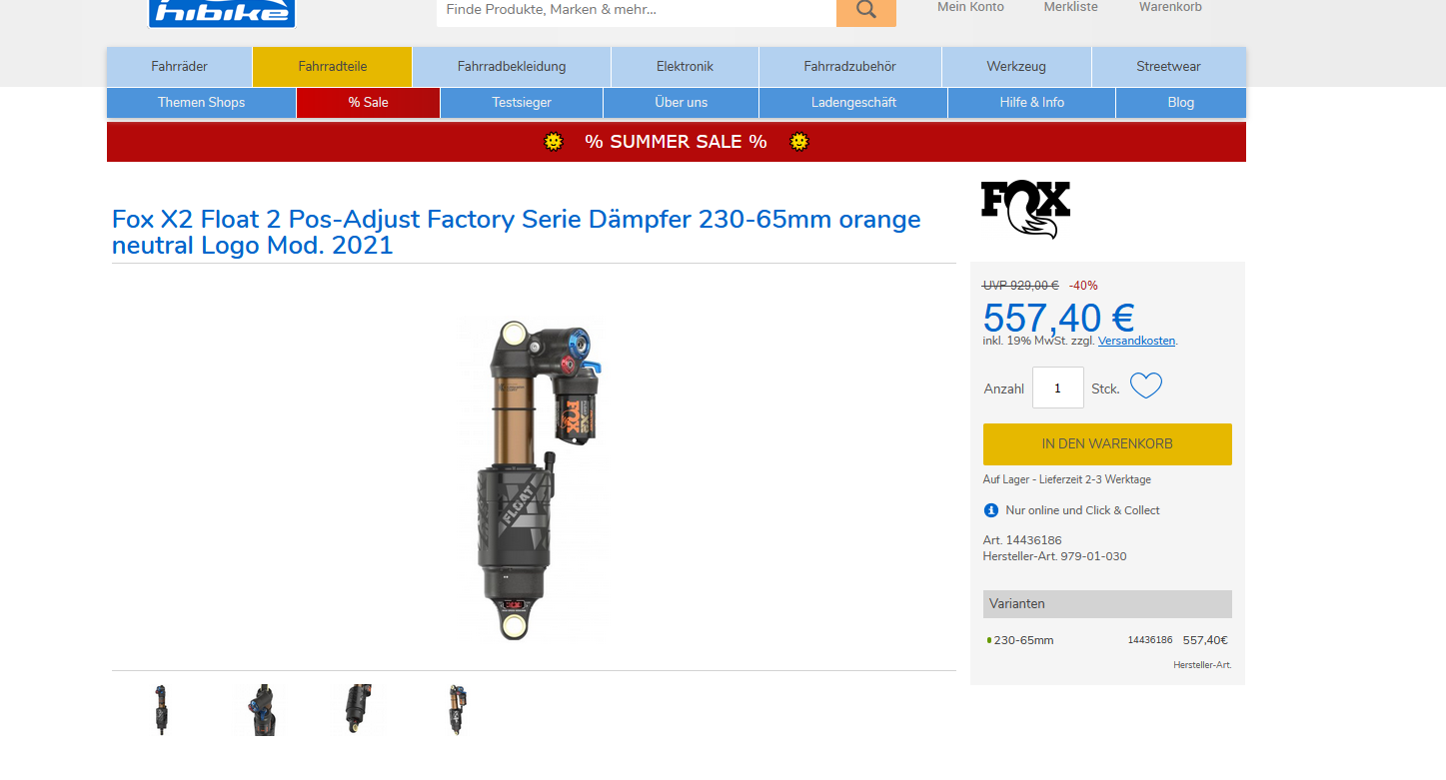The height and width of the screenshot is (780, 1446).
Task: Click the blue info icon near Click & Collect
Action: [x=991, y=510]
